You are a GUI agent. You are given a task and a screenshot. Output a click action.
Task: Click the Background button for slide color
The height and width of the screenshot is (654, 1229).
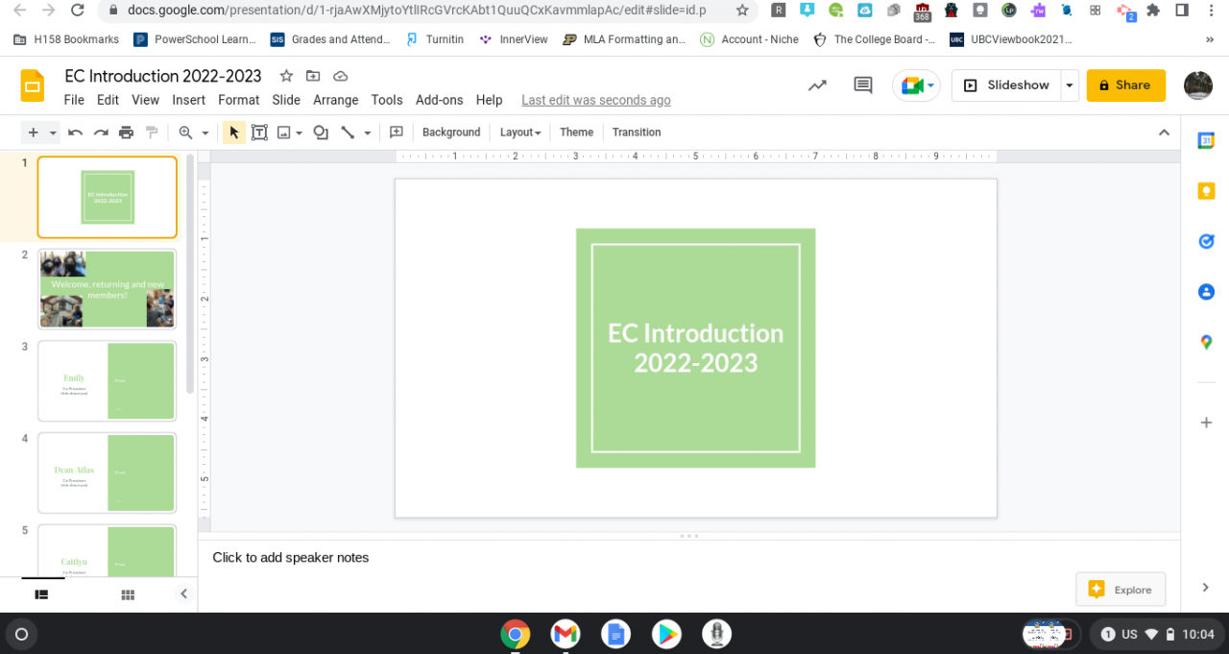[x=450, y=133]
